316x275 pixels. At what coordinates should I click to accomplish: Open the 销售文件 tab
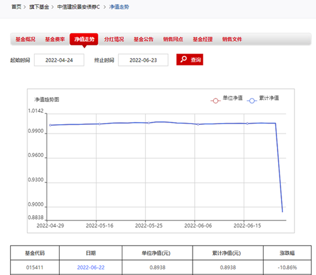click(x=232, y=39)
